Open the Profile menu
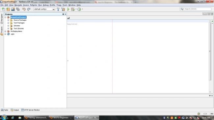 click(52, 5)
